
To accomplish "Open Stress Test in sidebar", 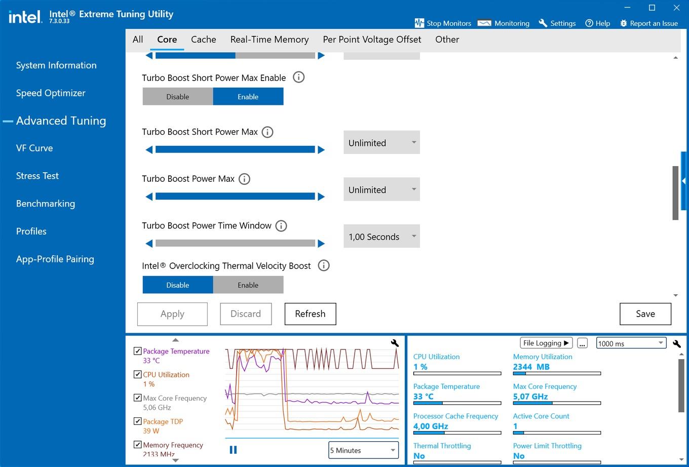I will [37, 176].
